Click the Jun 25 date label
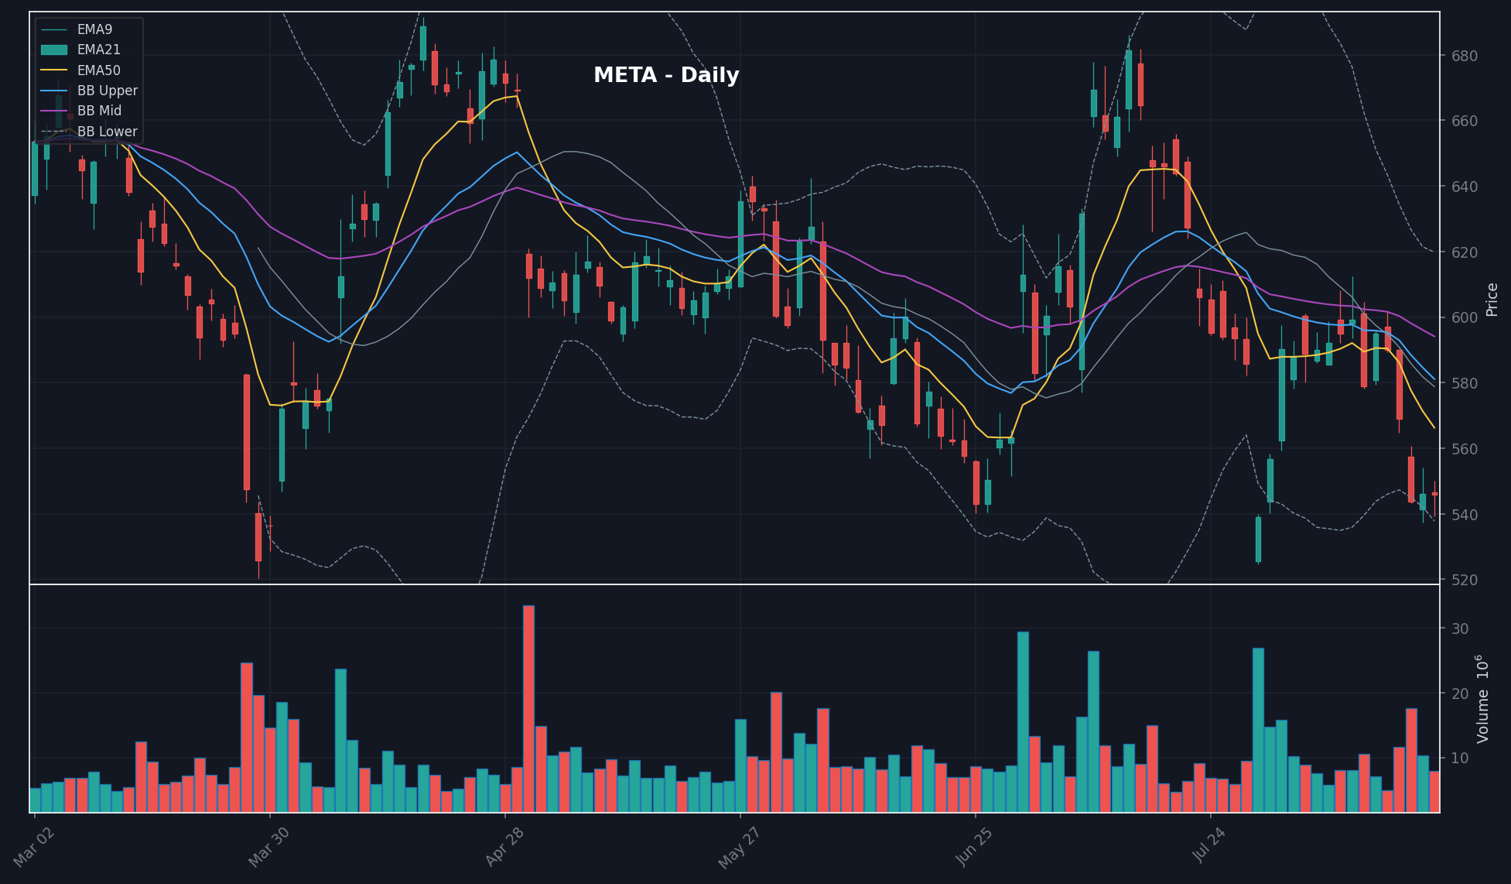The image size is (1511, 884). 975,847
